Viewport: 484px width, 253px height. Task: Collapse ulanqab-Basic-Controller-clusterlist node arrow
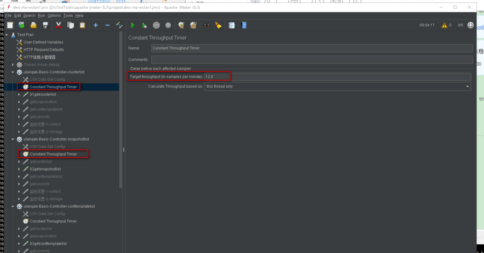point(13,72)
